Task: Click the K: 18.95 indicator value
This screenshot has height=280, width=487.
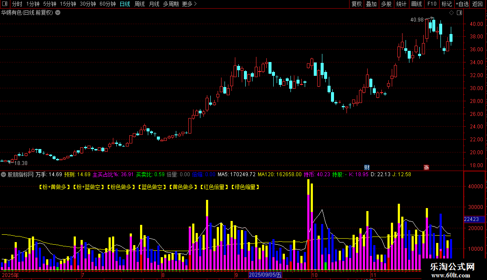Action: click(x=359, y=174)
